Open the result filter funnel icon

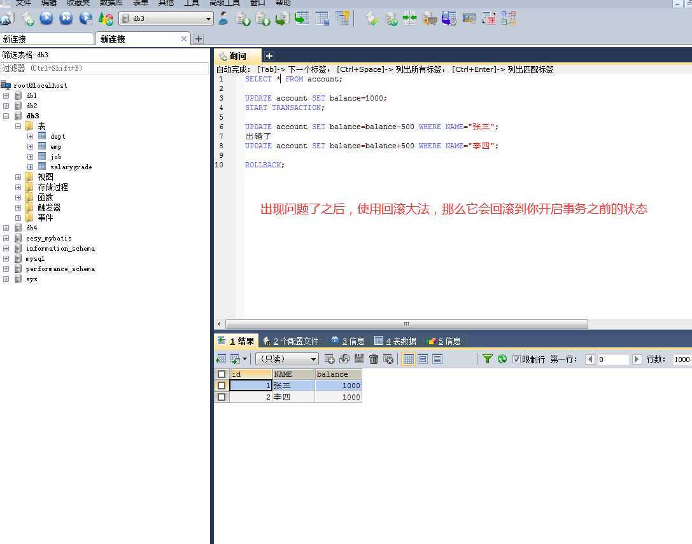(487, 359)
